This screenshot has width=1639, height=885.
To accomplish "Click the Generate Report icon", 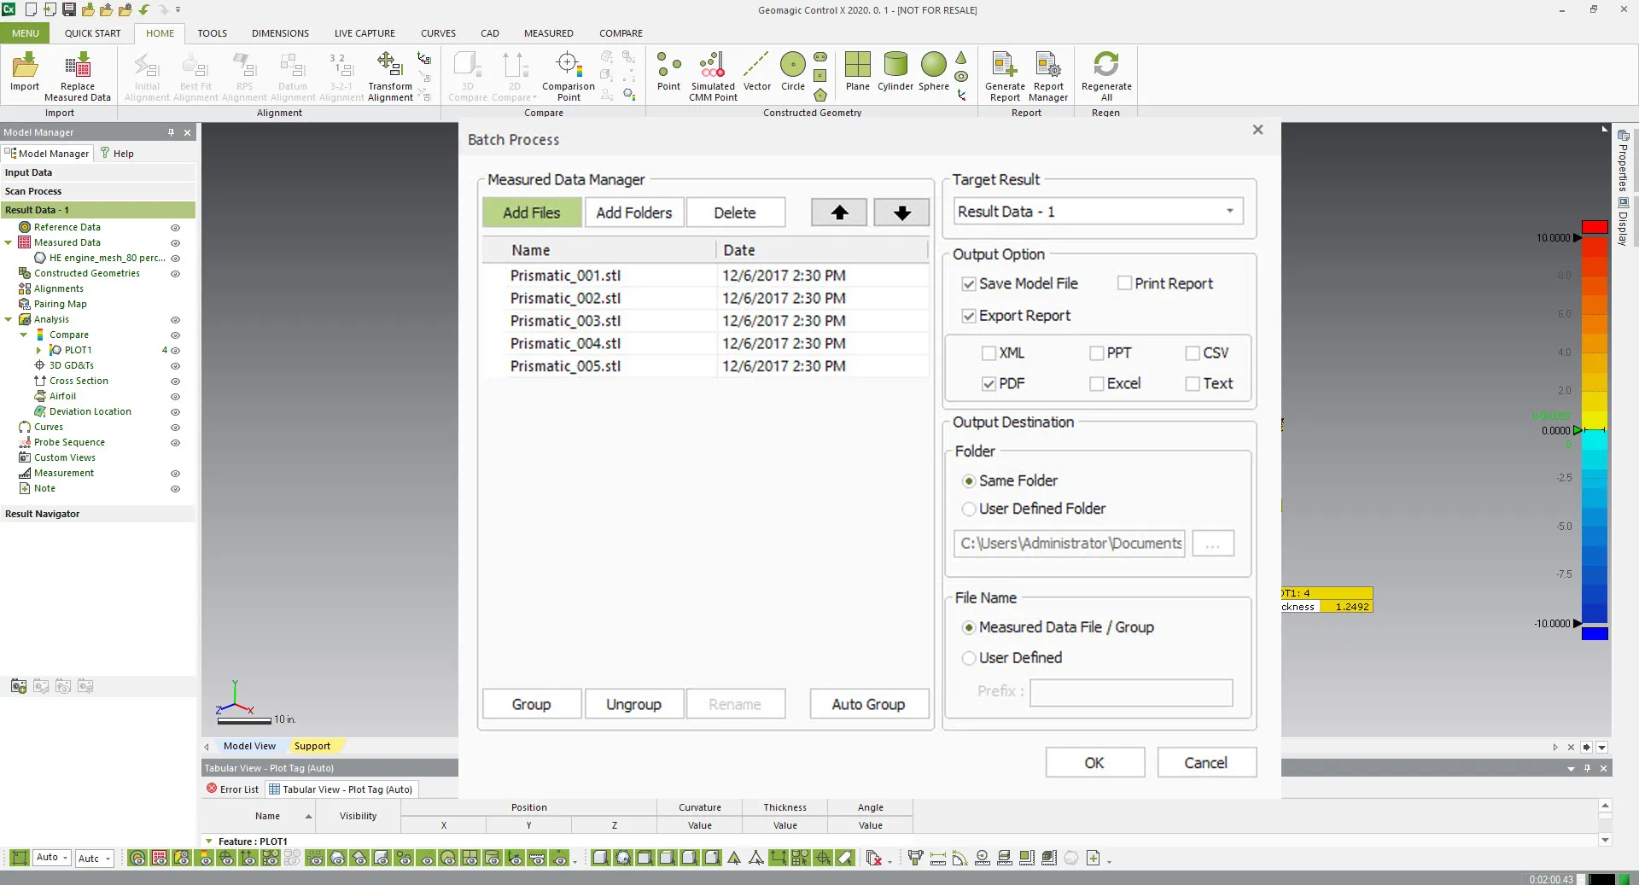I will 1005,75.
